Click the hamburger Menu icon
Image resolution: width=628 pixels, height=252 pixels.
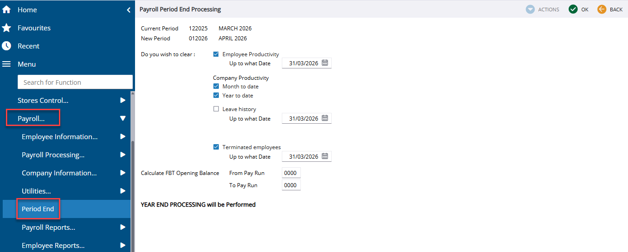click(6, 64)
